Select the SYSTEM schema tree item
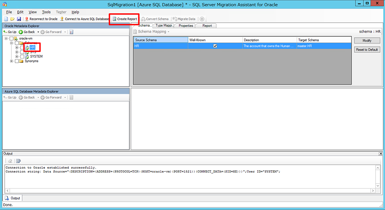 [36, 56]
